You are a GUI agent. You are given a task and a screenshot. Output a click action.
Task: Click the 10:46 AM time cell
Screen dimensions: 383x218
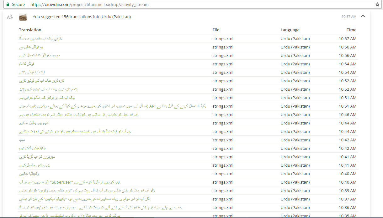click(x=348, y=114)
